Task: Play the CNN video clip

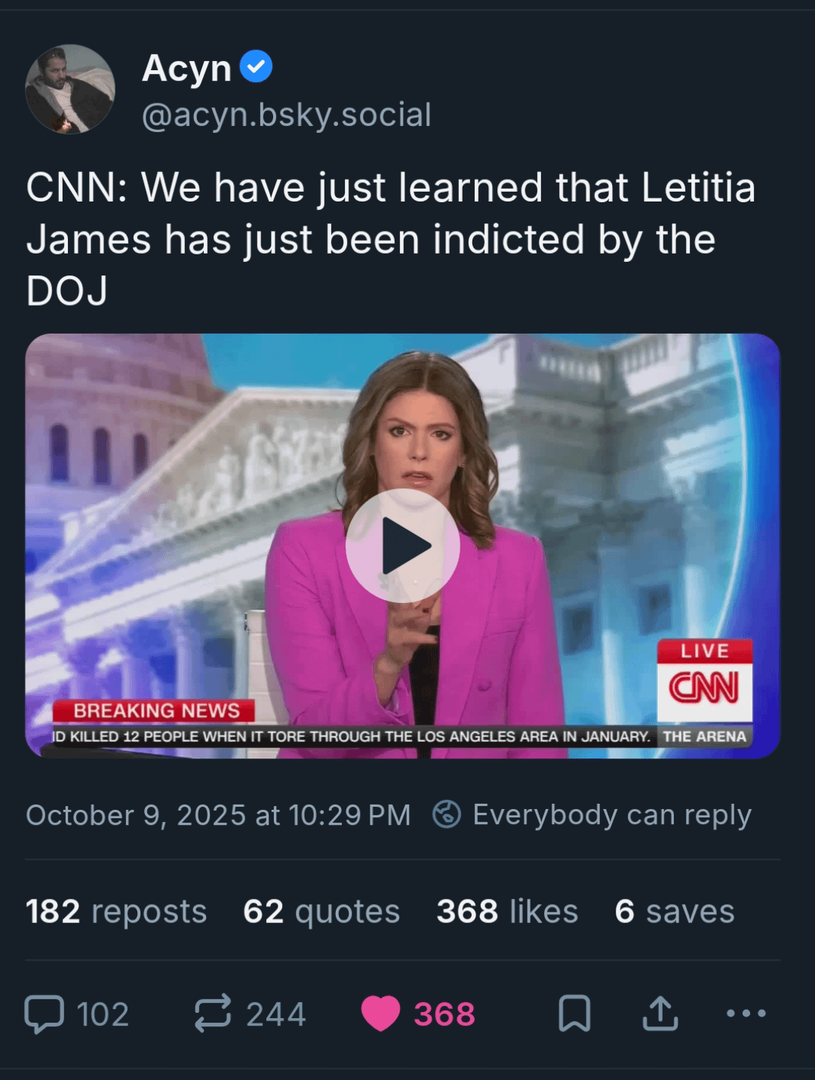Action: point(402,546)
